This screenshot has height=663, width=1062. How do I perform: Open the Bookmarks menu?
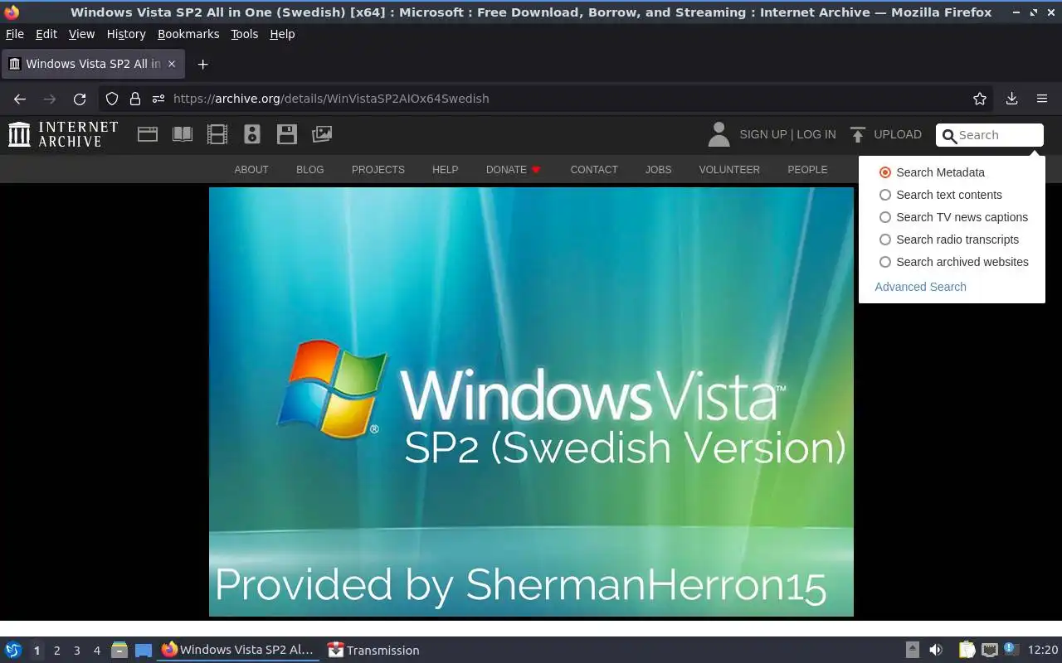pos(188,34)
